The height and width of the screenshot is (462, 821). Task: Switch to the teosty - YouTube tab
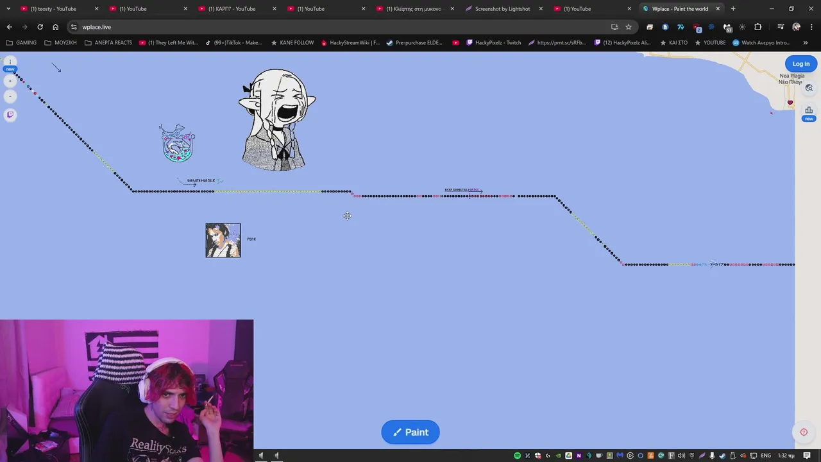click(59, 8)
